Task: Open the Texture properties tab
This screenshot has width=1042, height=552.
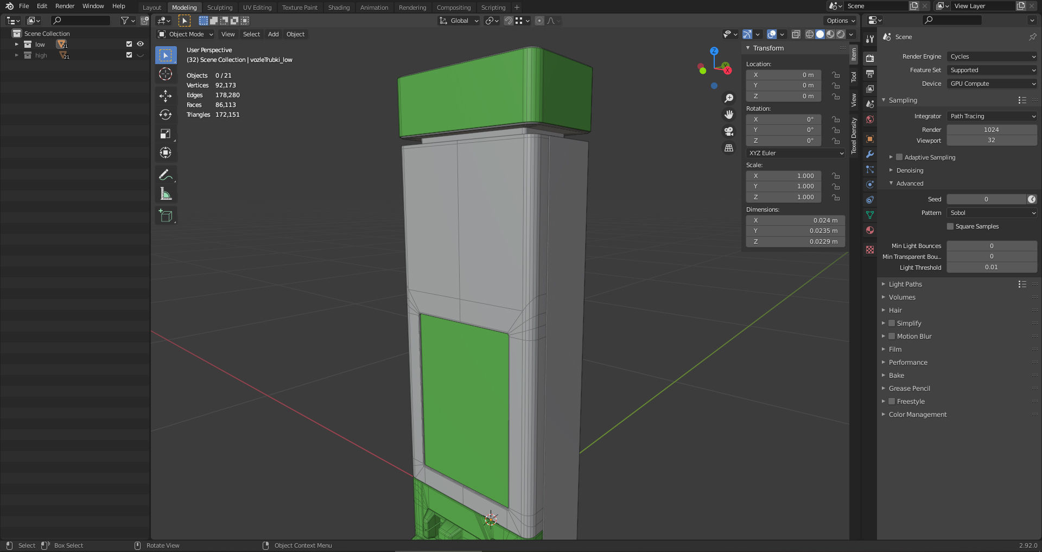Action: pos(870,250)
